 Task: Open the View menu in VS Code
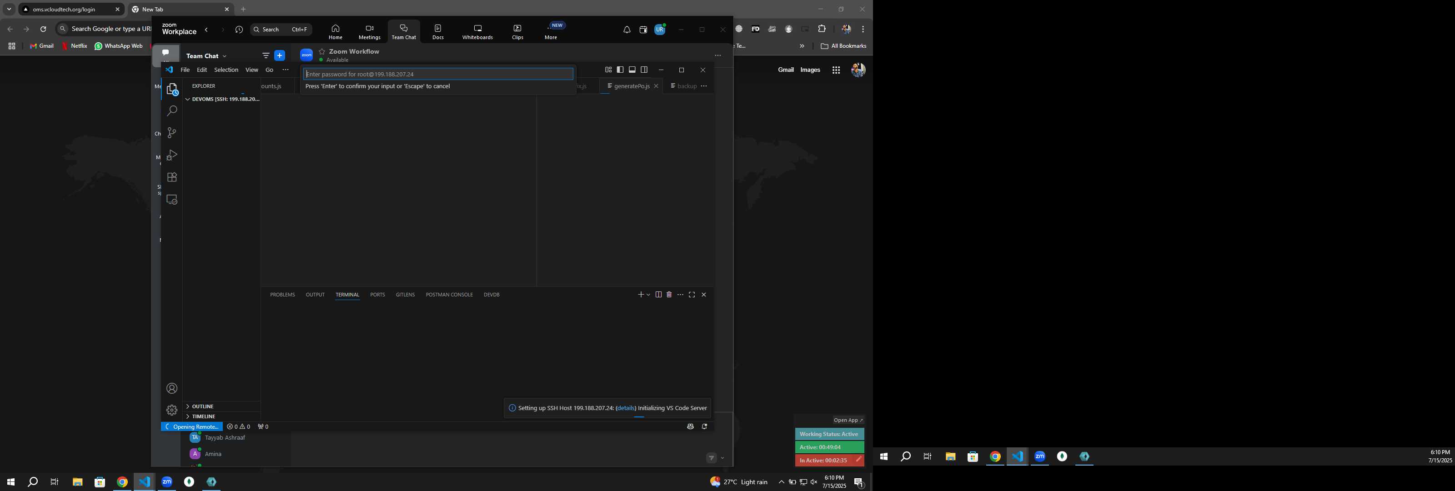[x=251, y=70]
